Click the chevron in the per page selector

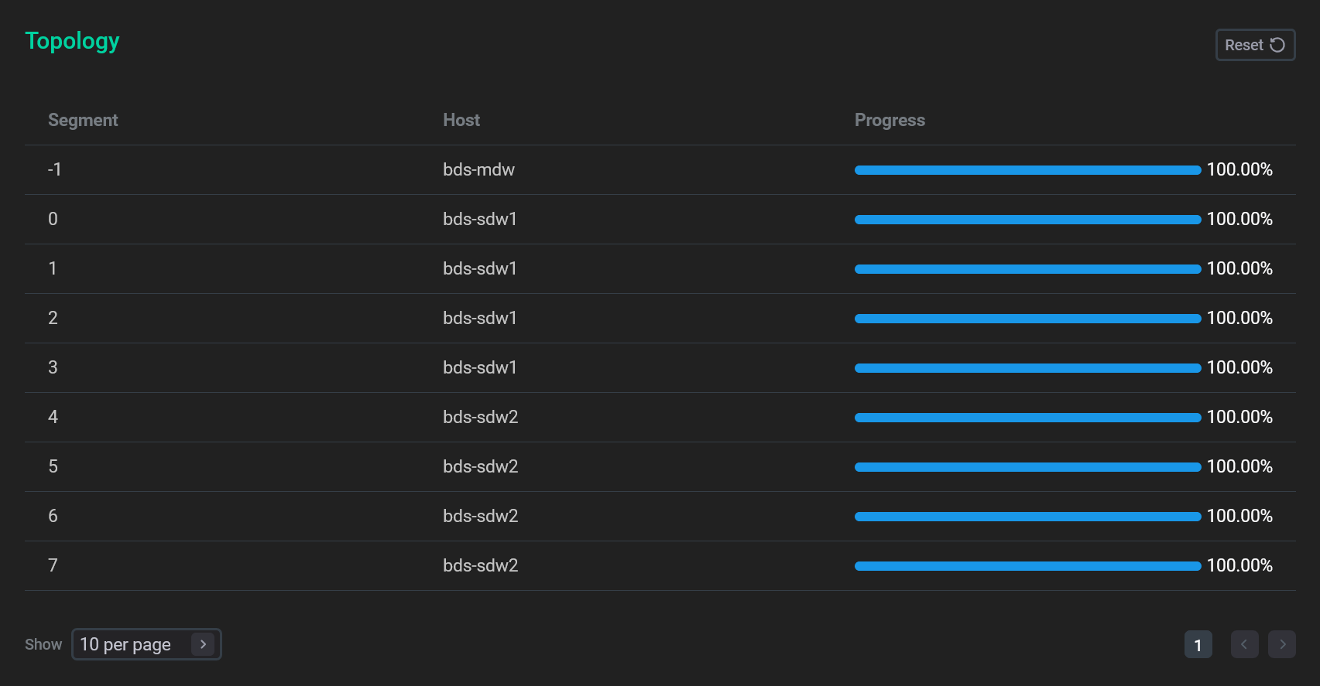(203, 644)
